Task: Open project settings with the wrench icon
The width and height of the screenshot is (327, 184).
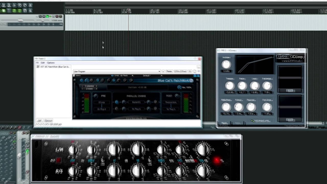Action: [14, 5]
